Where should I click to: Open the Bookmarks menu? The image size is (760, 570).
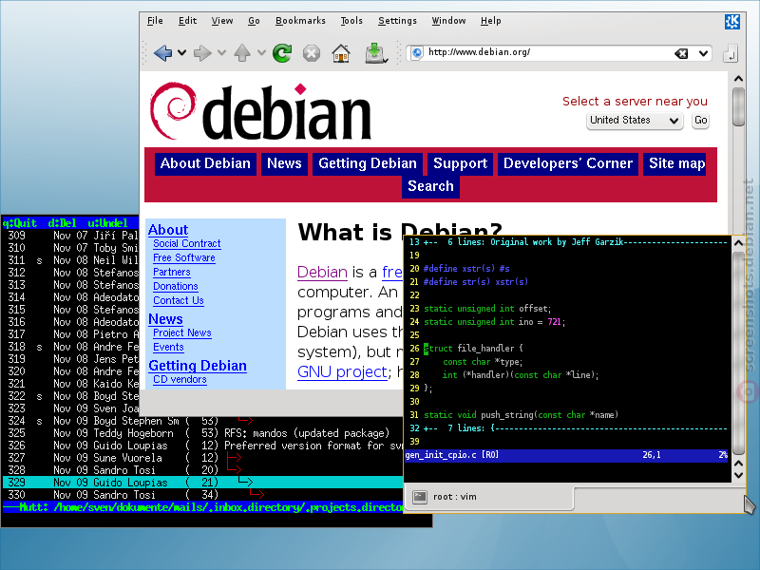coord(300,20)
